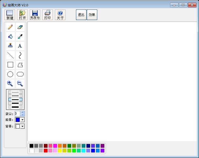
Task: Click the 新建 (New) toolbar button
Action: coord(10,15)
